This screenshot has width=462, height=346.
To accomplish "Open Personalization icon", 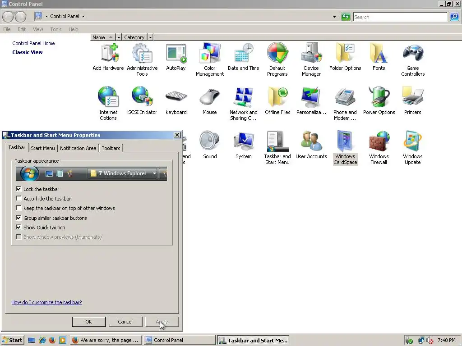I will coord(311,100).
